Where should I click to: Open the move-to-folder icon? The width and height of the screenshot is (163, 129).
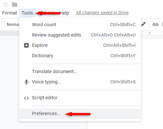(15, 5)
